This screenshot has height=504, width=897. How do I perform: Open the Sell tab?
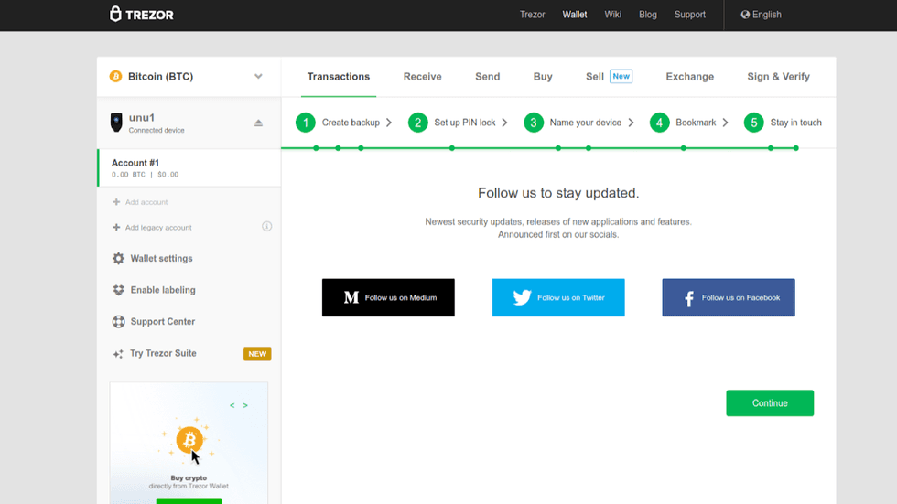[594, 77]
